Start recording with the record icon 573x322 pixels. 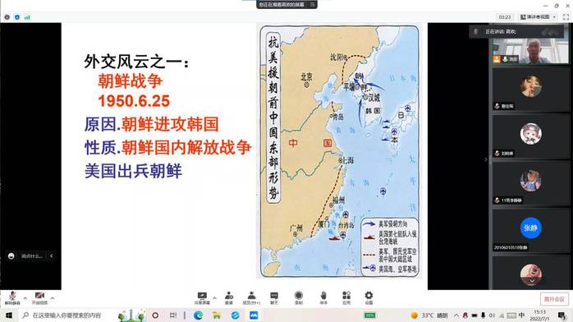point(299,298)
